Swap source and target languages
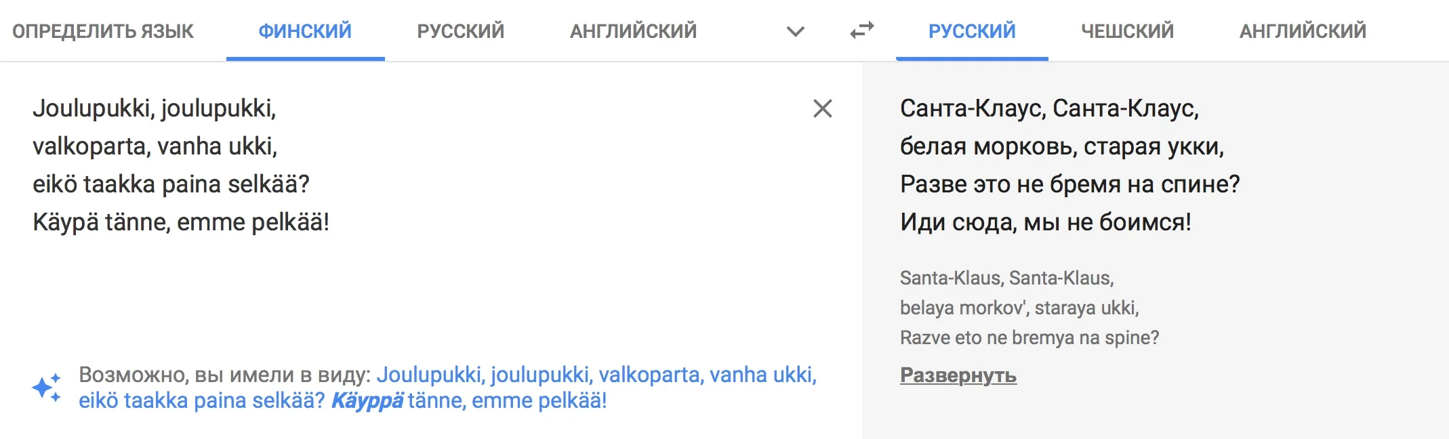 pyautogui.click(x=862, y=30)
